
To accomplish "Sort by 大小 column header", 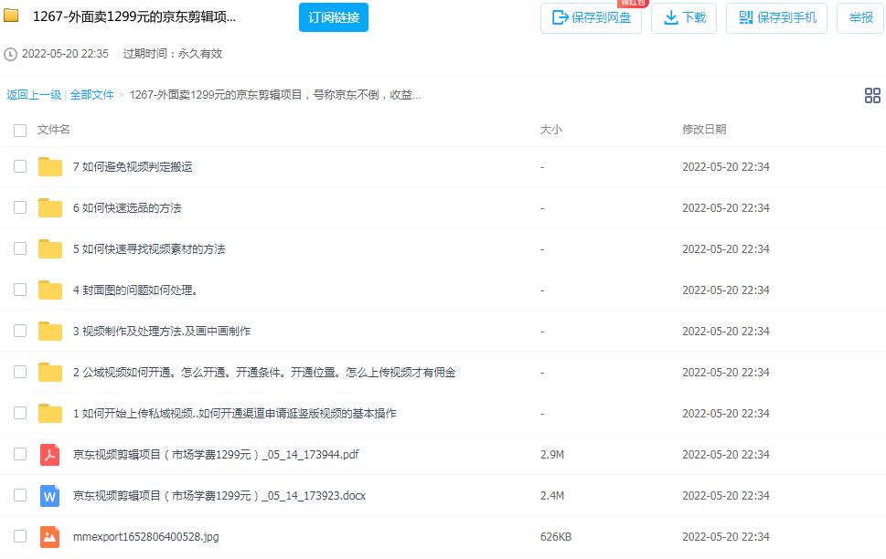I will coord(551,130).
